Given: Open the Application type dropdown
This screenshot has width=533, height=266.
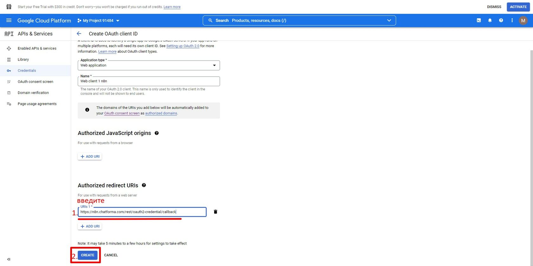Looking at the screenshot, I should click(149, 65).
